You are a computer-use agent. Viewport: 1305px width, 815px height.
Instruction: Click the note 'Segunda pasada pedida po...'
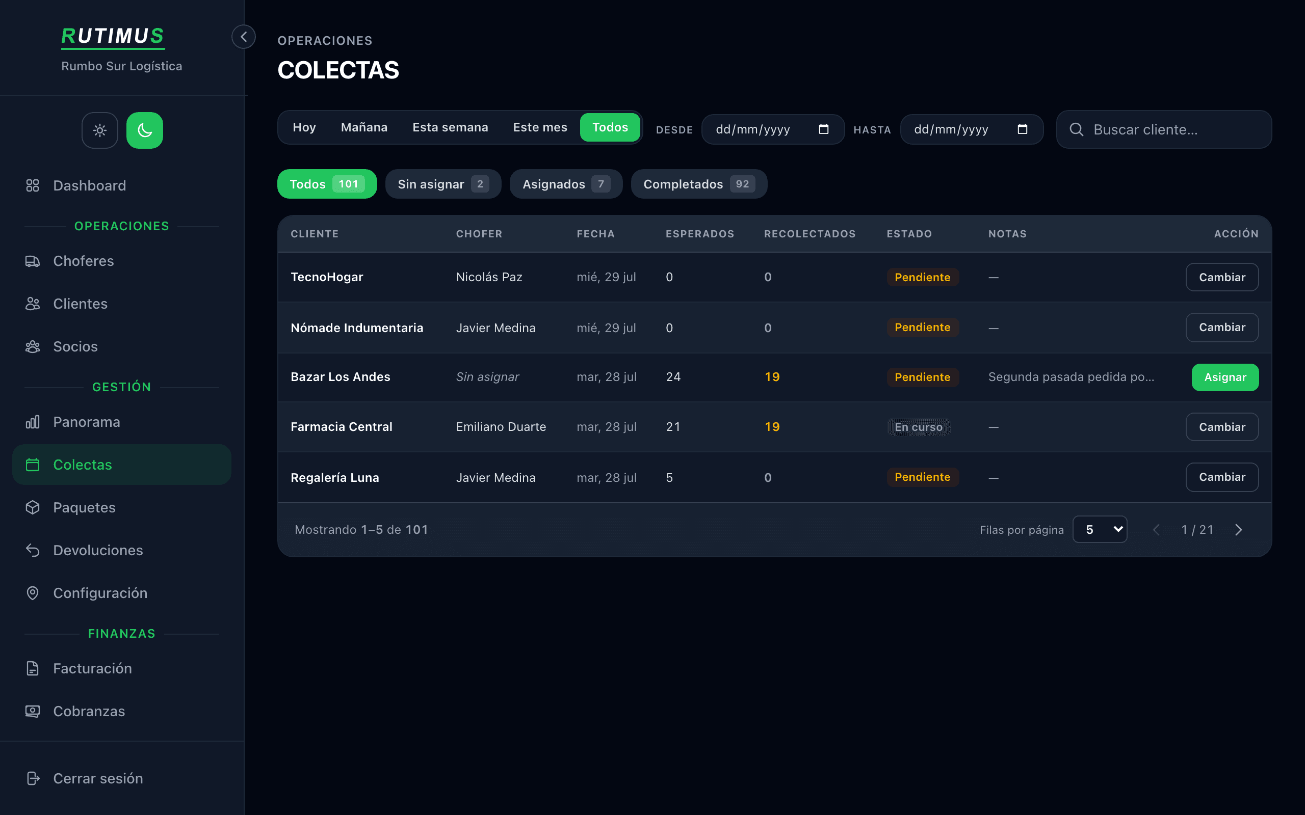1071,377
